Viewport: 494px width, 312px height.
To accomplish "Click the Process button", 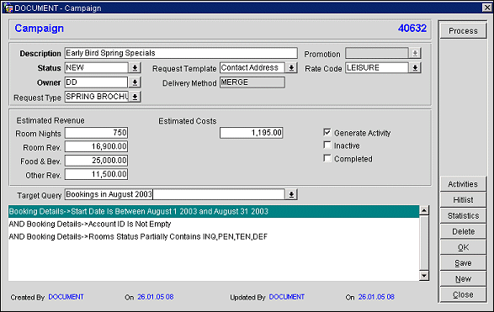I will [x=463, y=31].
